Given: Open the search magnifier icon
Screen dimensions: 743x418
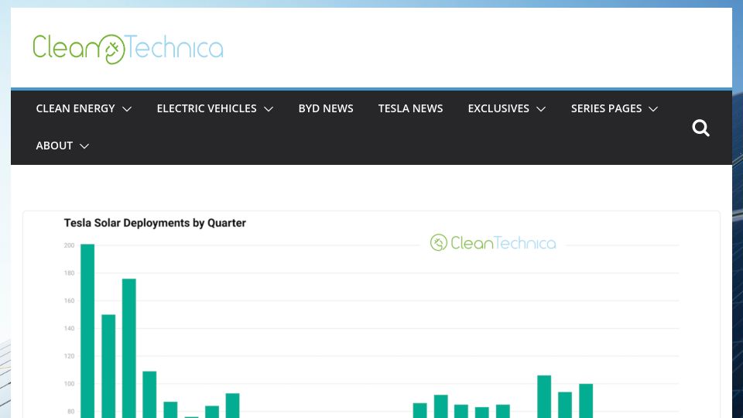Looking at the screenshot, I should coord(700,128).
